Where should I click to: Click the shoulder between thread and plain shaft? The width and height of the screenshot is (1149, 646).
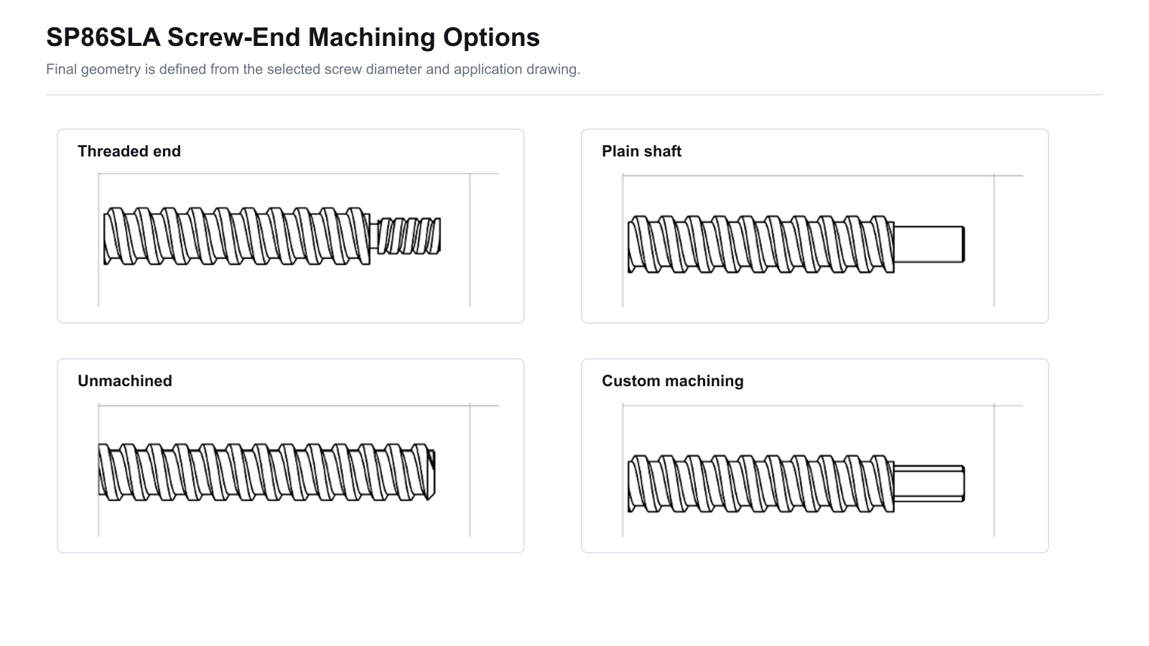[892, 244]
